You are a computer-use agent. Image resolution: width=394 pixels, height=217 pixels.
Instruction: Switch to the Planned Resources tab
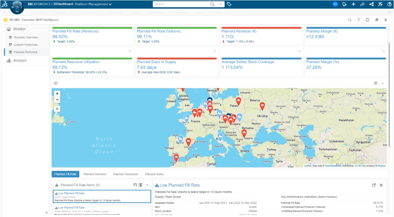126,174
